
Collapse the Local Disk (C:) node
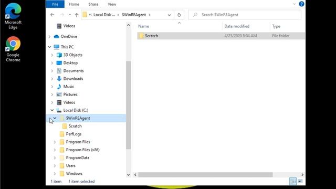pos(52,110)
